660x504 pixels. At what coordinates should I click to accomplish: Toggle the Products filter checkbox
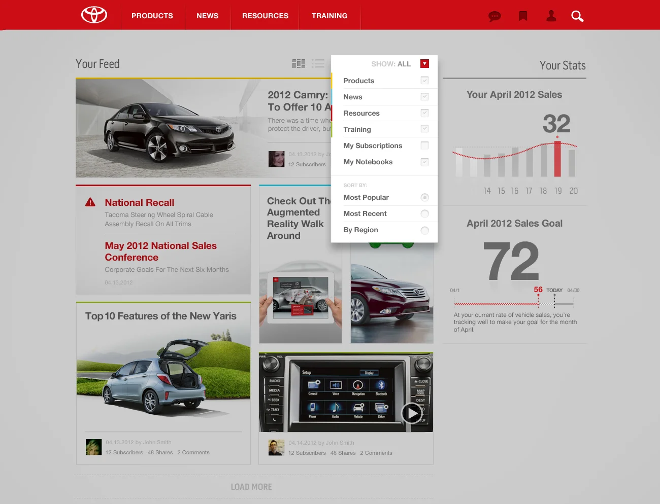click(425, 81)
